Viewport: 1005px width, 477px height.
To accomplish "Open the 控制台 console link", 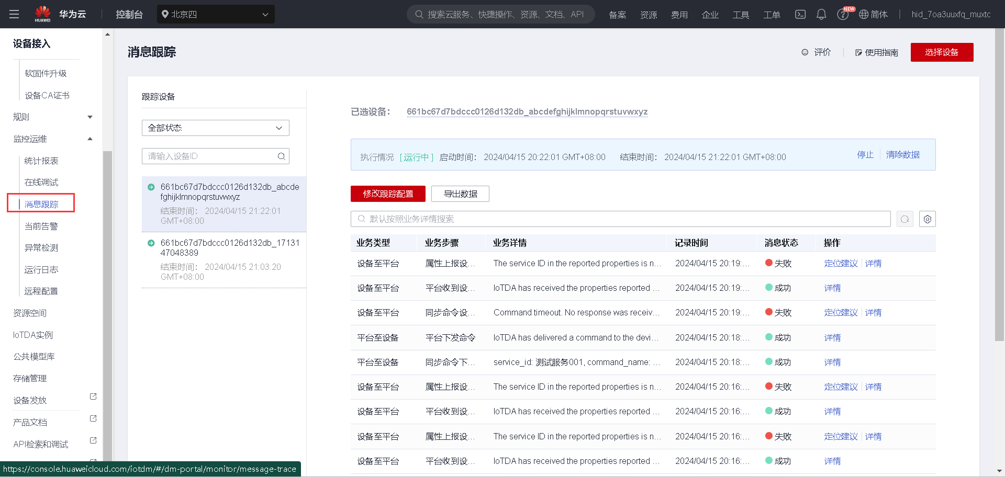I will point(129,14).
